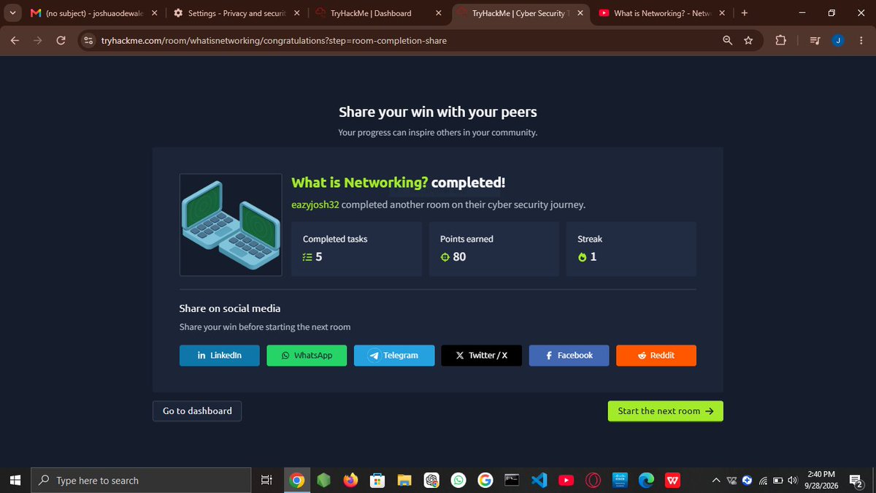Image resolution: width=876 pixels, height=493 pixels.
Task: Click the laptops room thumbnail image
Action: point(231,225)
